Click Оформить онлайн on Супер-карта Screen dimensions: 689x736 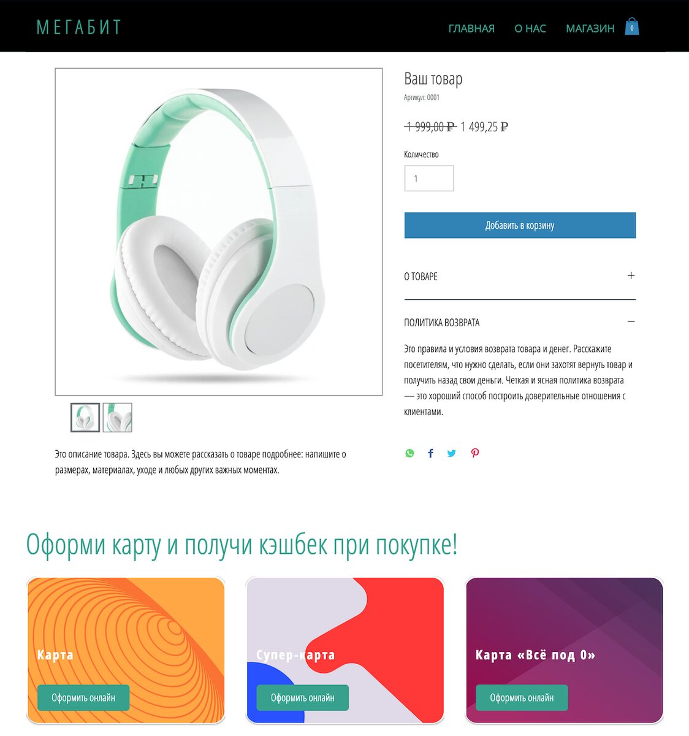coord(302,697)
